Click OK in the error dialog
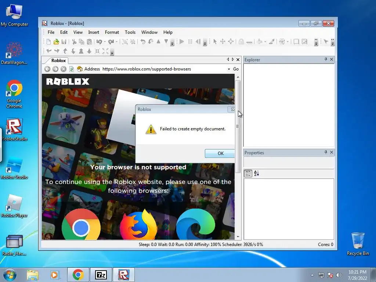The image size is (376, 282). coord(220,153)
